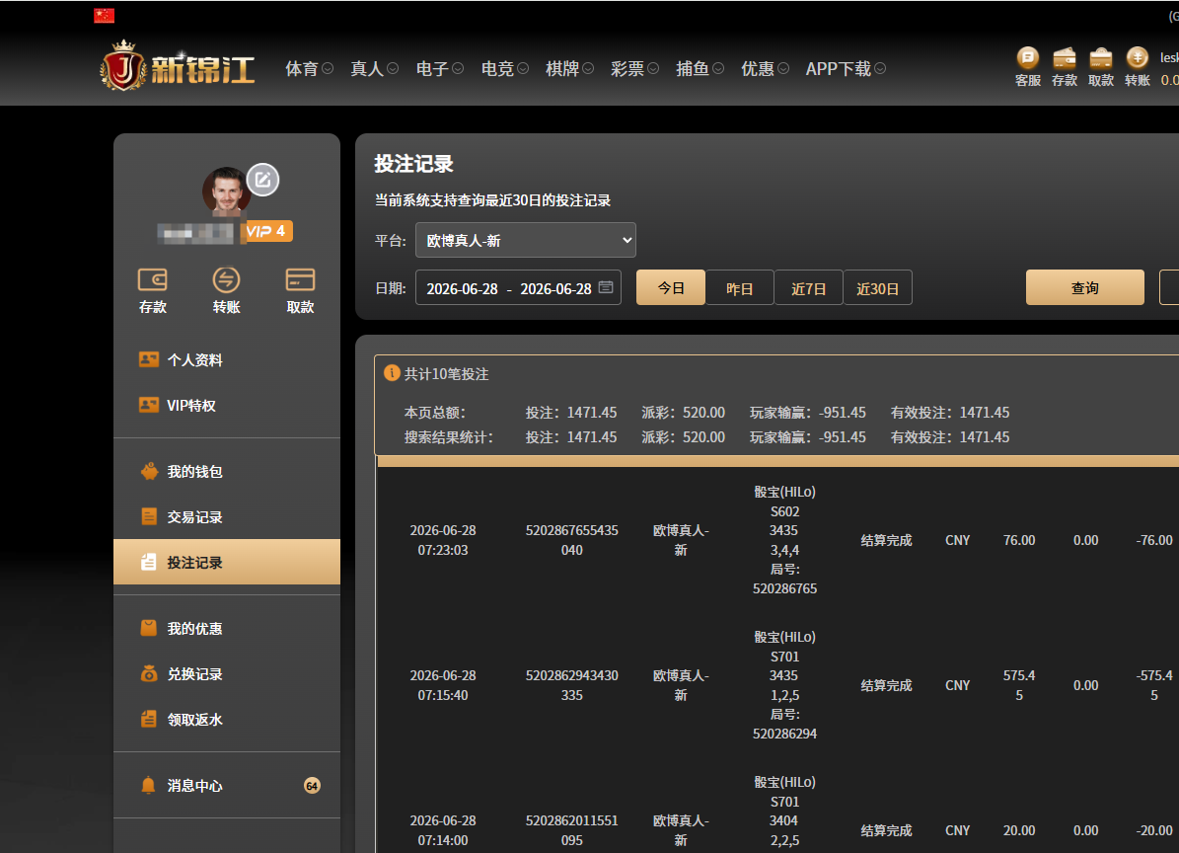
Task: Click bet ID 5202867655435040
Action: (x=571, y=540)
